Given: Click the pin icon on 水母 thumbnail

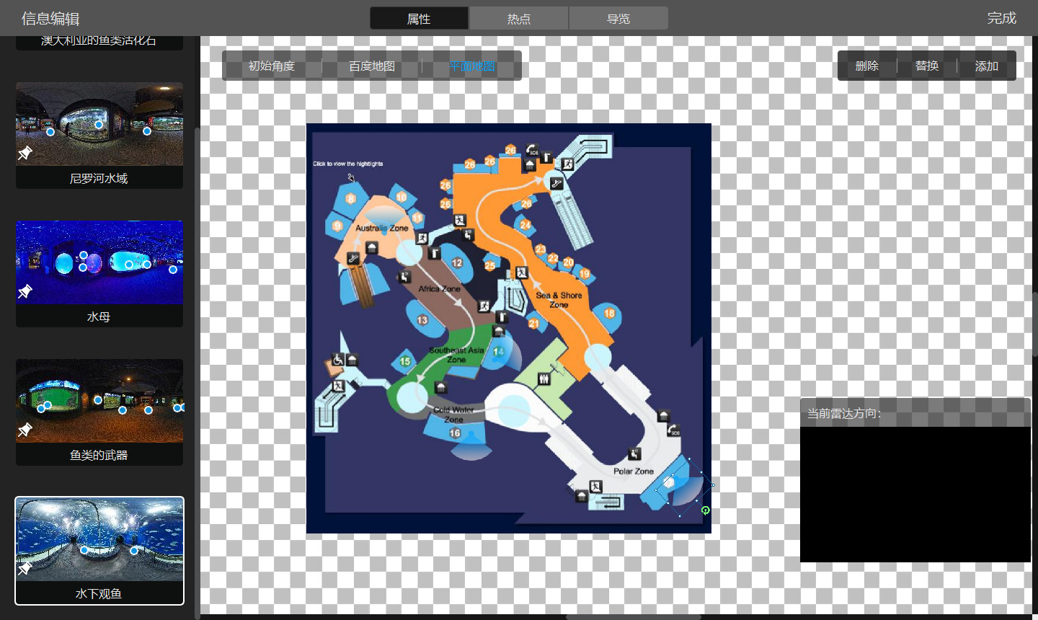Looking at the screenshot, I should [25, 291].
